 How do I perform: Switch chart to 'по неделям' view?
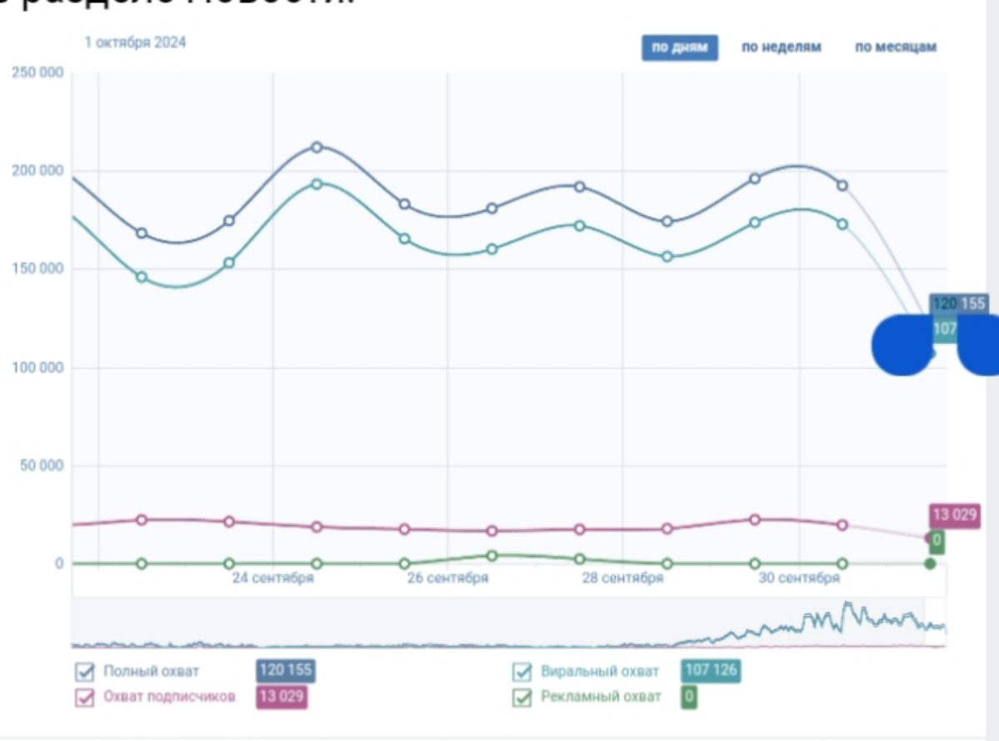click(781, 48)
